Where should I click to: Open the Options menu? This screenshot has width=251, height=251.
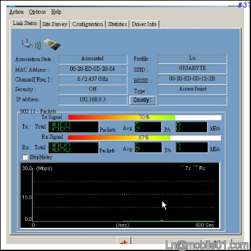(37, 12)
